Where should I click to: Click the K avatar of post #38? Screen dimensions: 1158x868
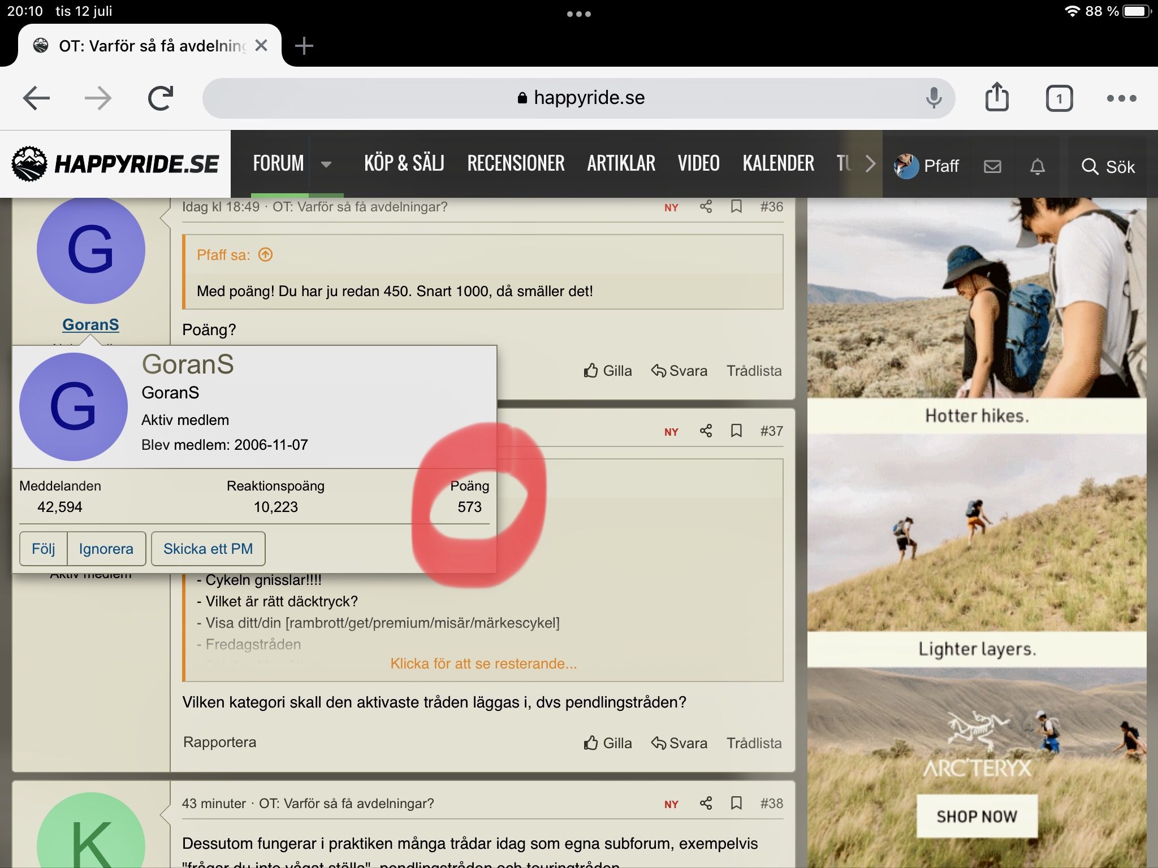click(x=90, y=830)
